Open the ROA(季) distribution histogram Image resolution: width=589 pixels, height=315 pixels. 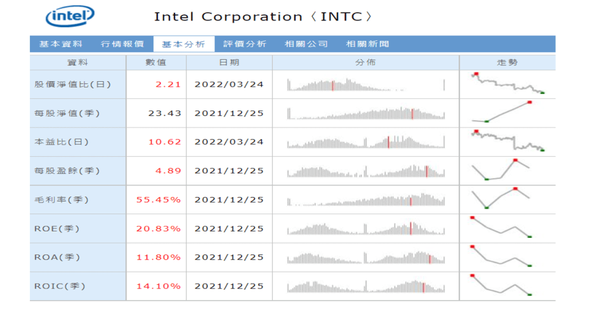(x=366, y=257)
